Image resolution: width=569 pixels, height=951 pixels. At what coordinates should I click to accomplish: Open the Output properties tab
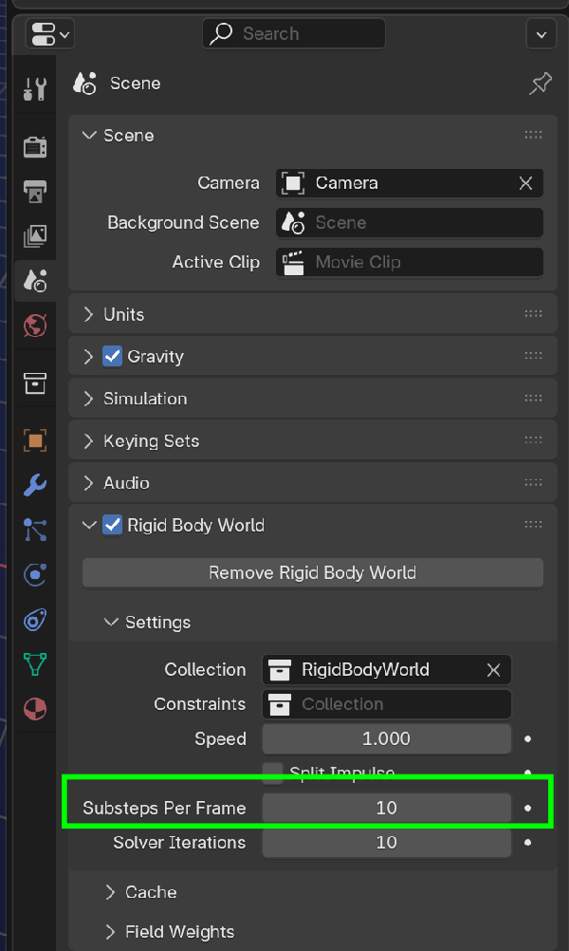point(34,193)
